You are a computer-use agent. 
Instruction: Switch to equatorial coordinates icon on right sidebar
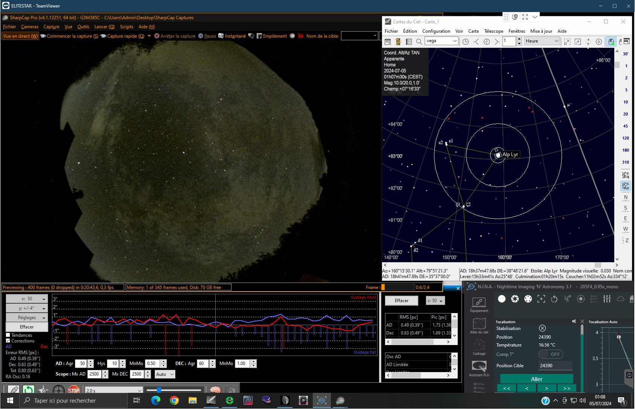point(626,175)
